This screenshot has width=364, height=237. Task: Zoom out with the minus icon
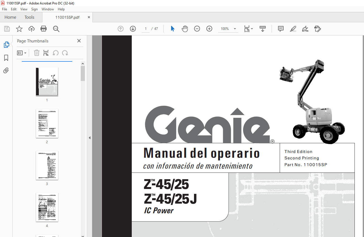pos(197,29)
